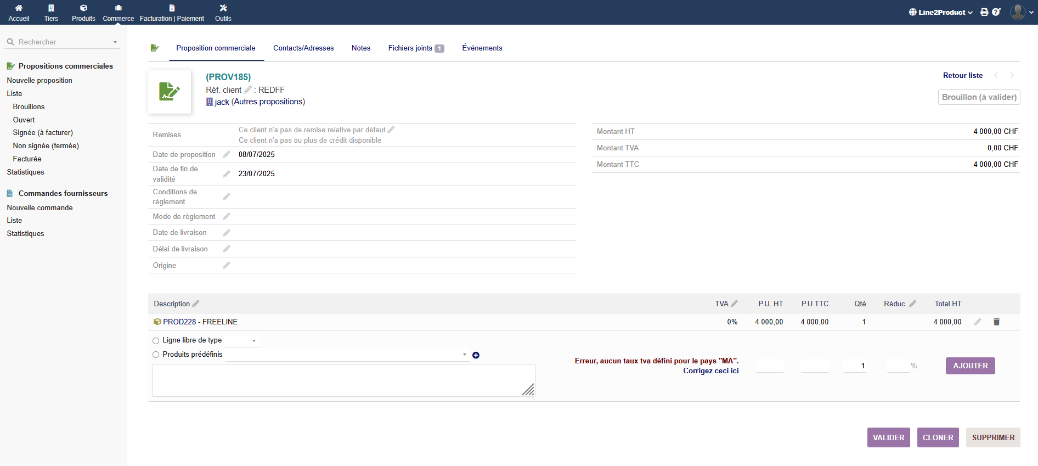Switch to the Contacts/Adresses tab
1038x466 pixels.
303,48
